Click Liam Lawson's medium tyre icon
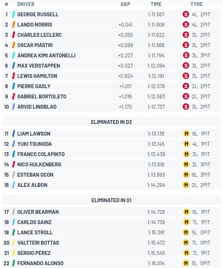Screen dimensions: 223x268 186,133
